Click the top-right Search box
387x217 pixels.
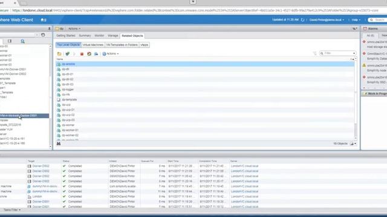pyautogui.click(x=377, y=20)
